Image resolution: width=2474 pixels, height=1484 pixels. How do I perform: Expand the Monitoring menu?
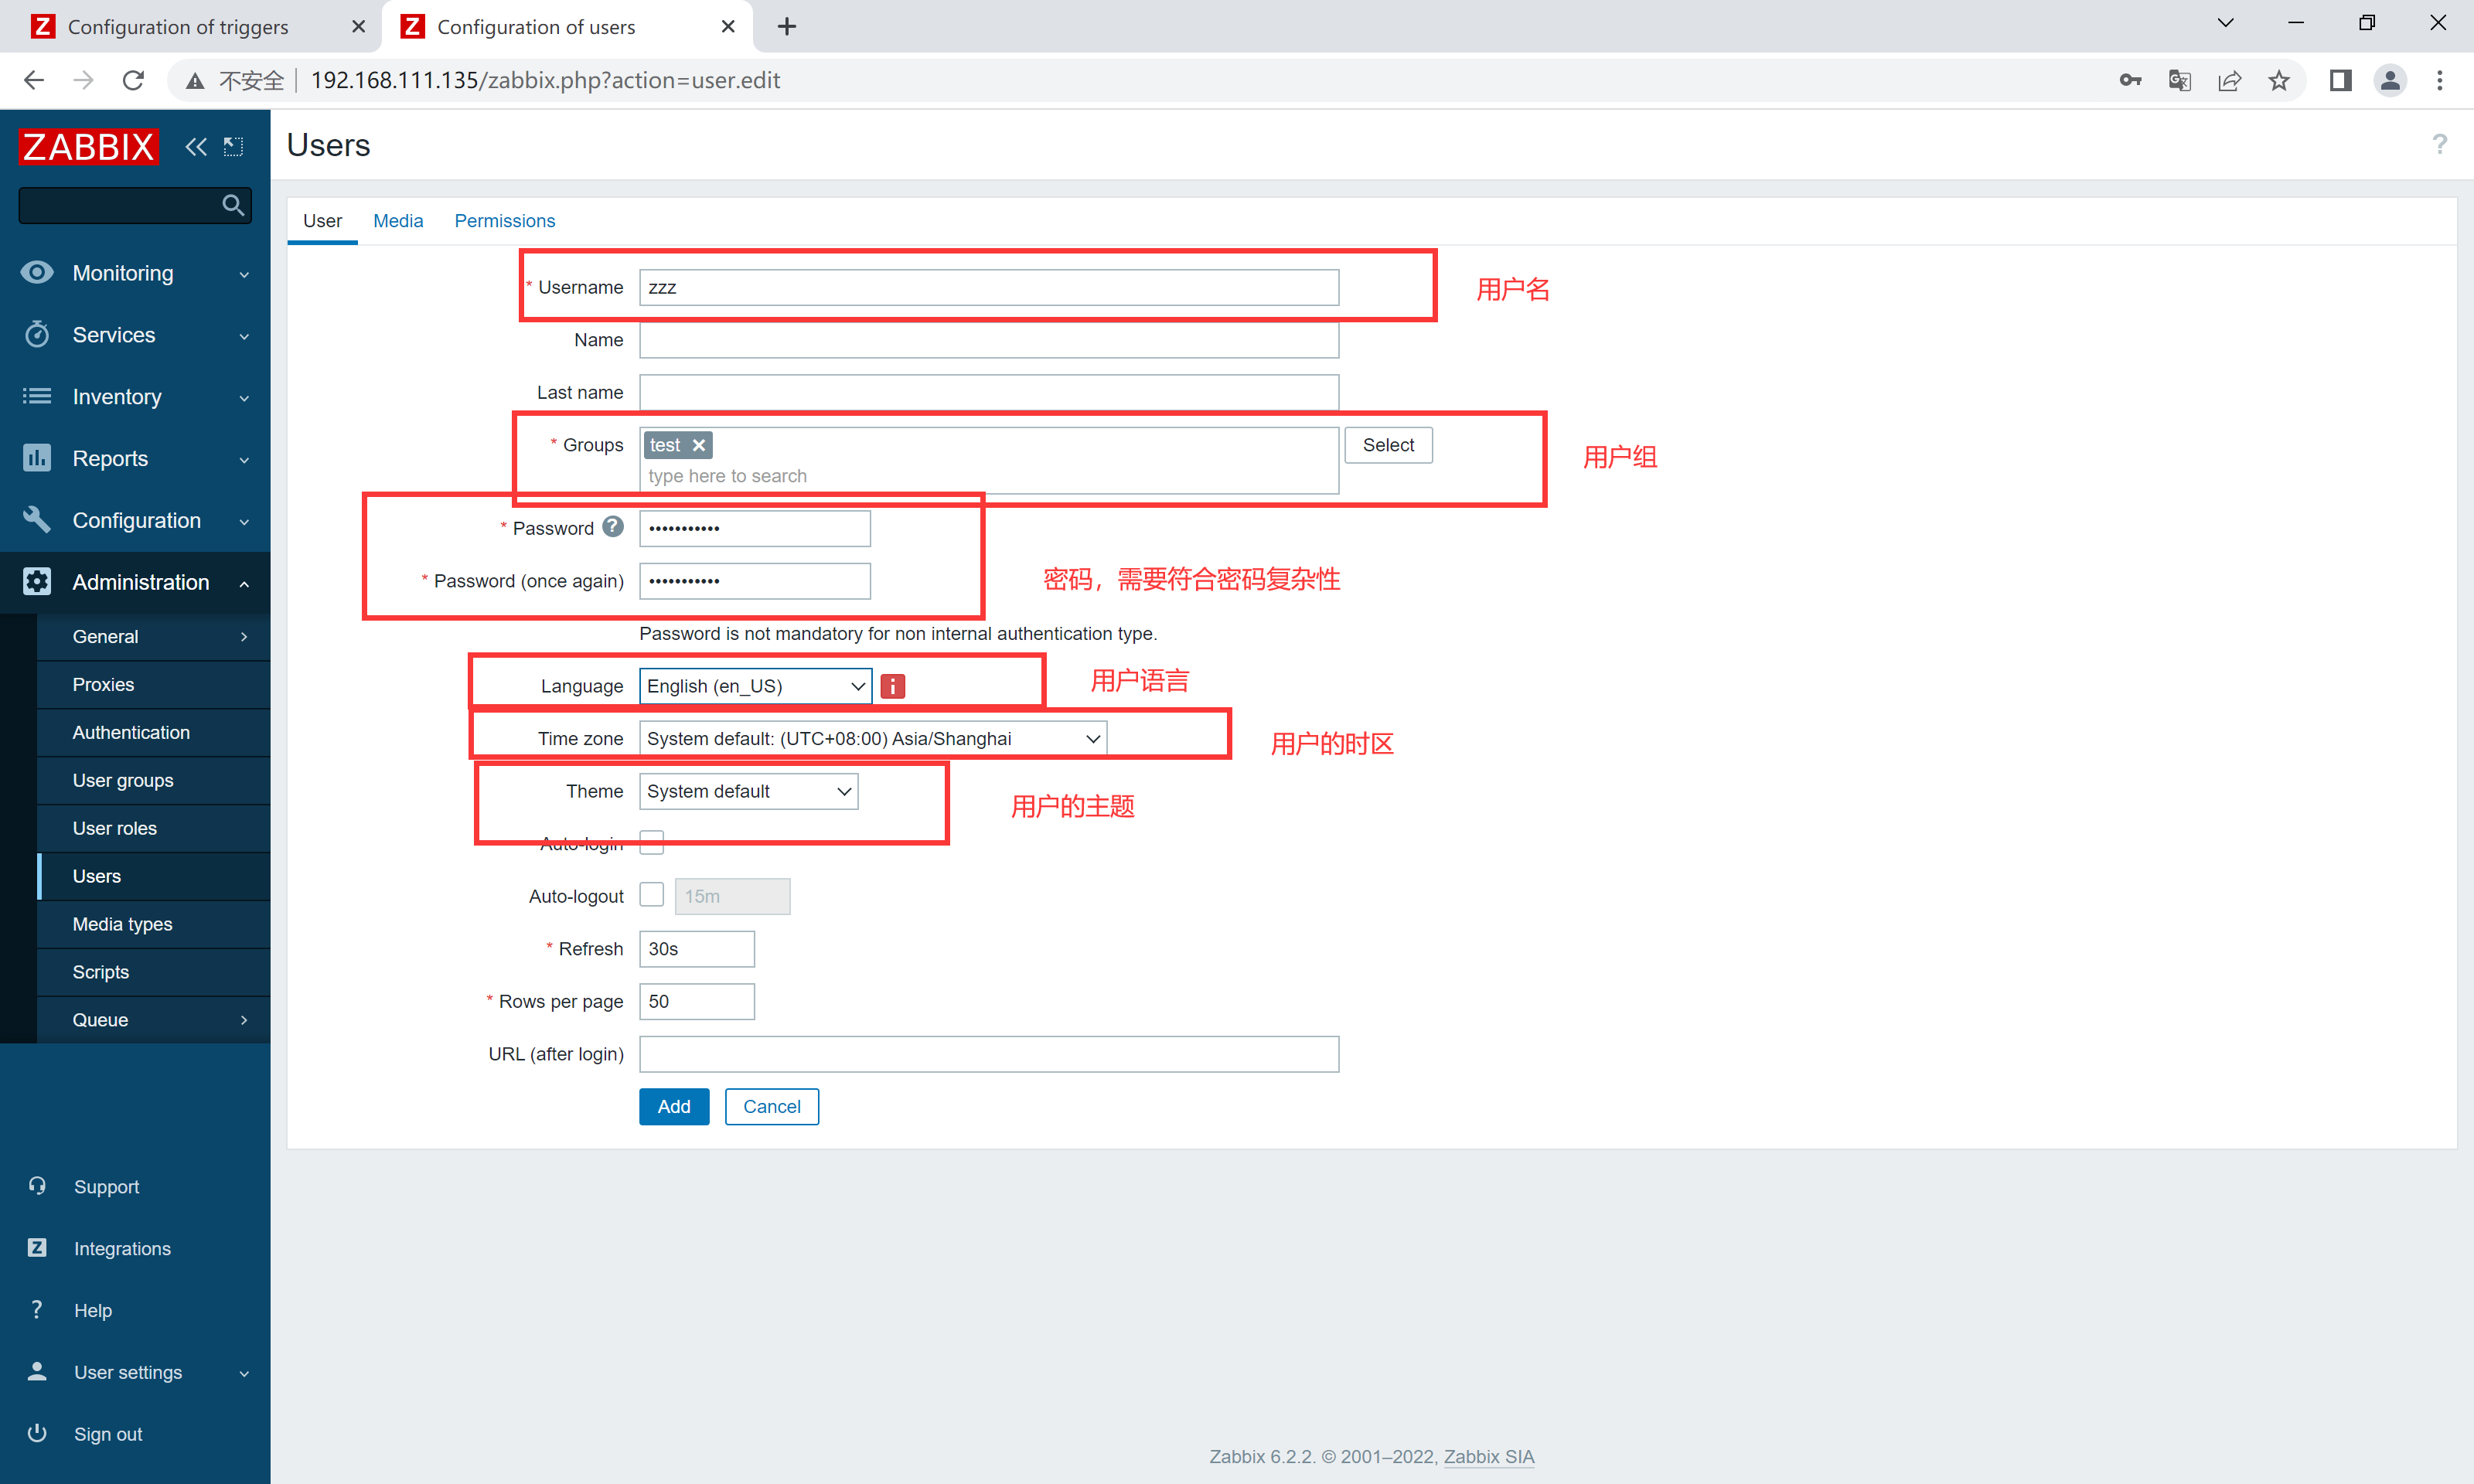(244, 274)
